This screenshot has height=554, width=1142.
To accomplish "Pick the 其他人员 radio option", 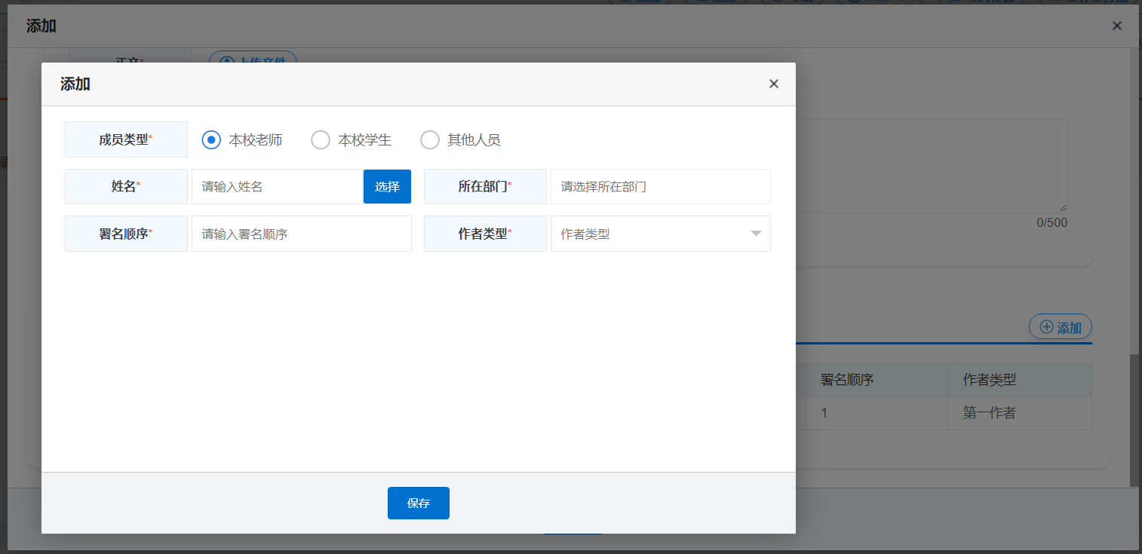I will click(x=430, y=140).
